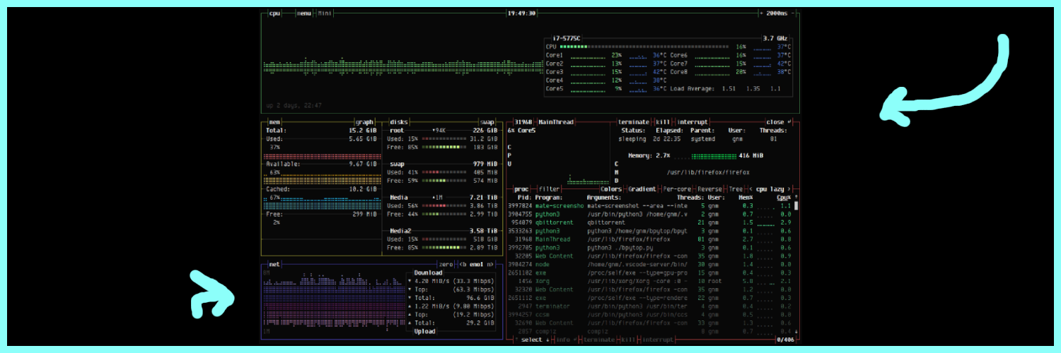
Task: Toggle Per-core CPU usage option
Action: 677,189
